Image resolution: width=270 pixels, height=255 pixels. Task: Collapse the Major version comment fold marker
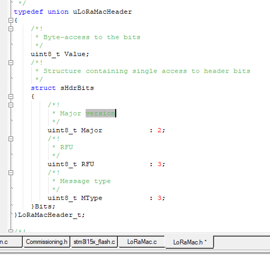tap(11, 105)
